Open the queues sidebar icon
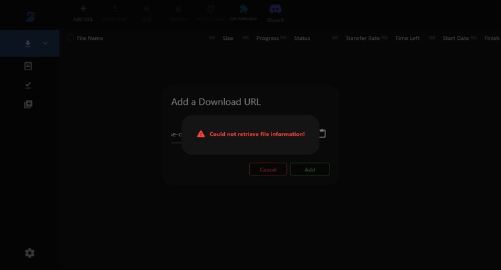Screen dimensions: 501x270 coord(28,105)
